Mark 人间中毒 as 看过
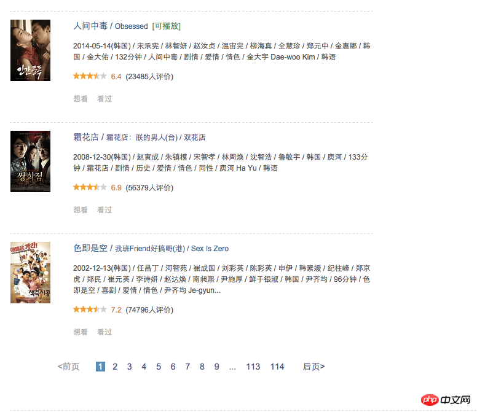 click(x=104, y=99)
